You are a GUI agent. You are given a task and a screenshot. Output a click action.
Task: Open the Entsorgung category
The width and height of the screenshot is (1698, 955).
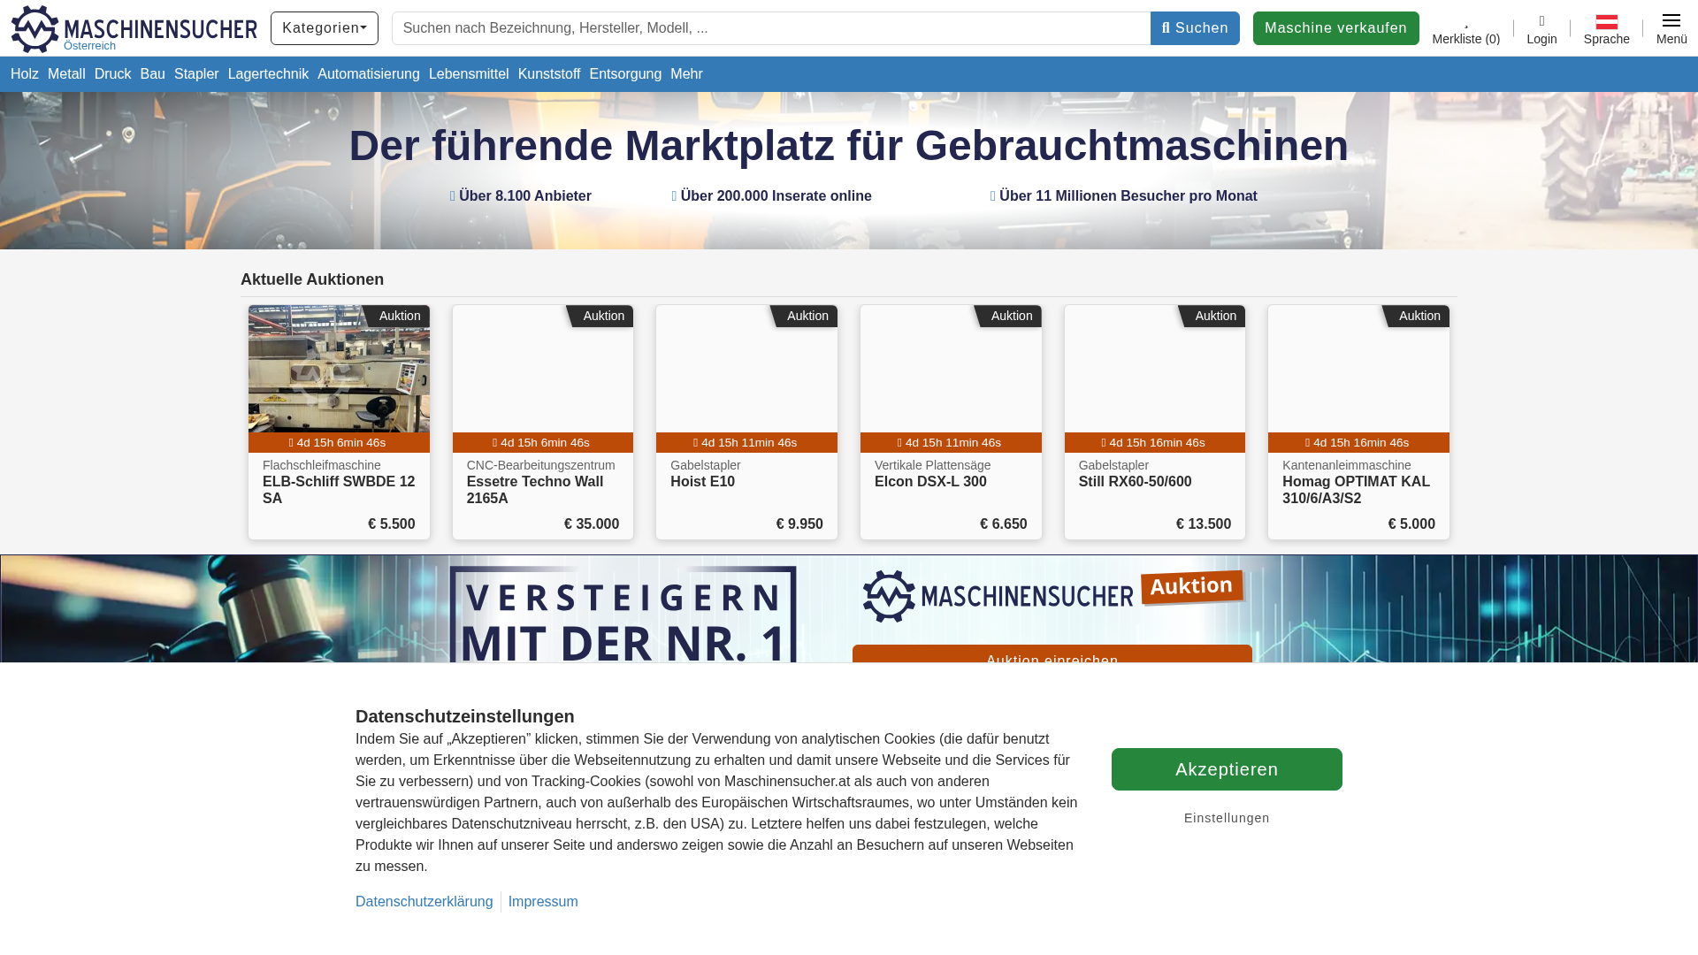point(625,74)
